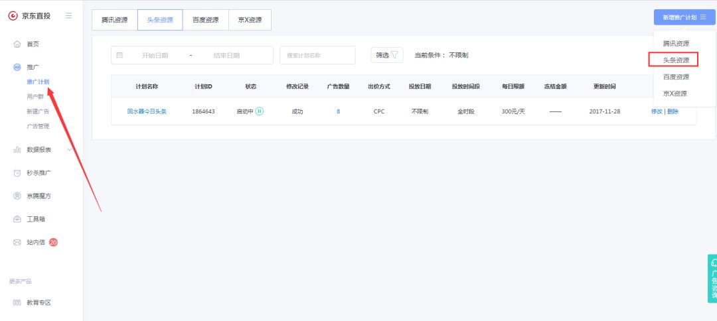Open 推广计划 in sidebar
The image size is (717, 321).
pyautogui.click(x=38, y=82)
